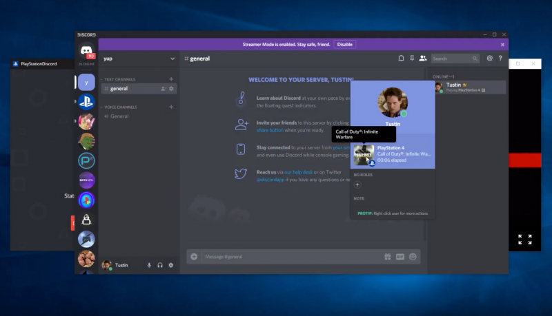Open the padlock server icon
Screen dimensions: 552x316
coord(86,220)
